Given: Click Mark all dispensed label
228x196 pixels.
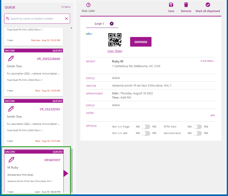Looking at the screenshot, I should [208, 11].
